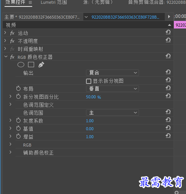This screenshot has width=186, height=194.
Task: Reset the 色调范围 parameter
Action: pos(168,112)
